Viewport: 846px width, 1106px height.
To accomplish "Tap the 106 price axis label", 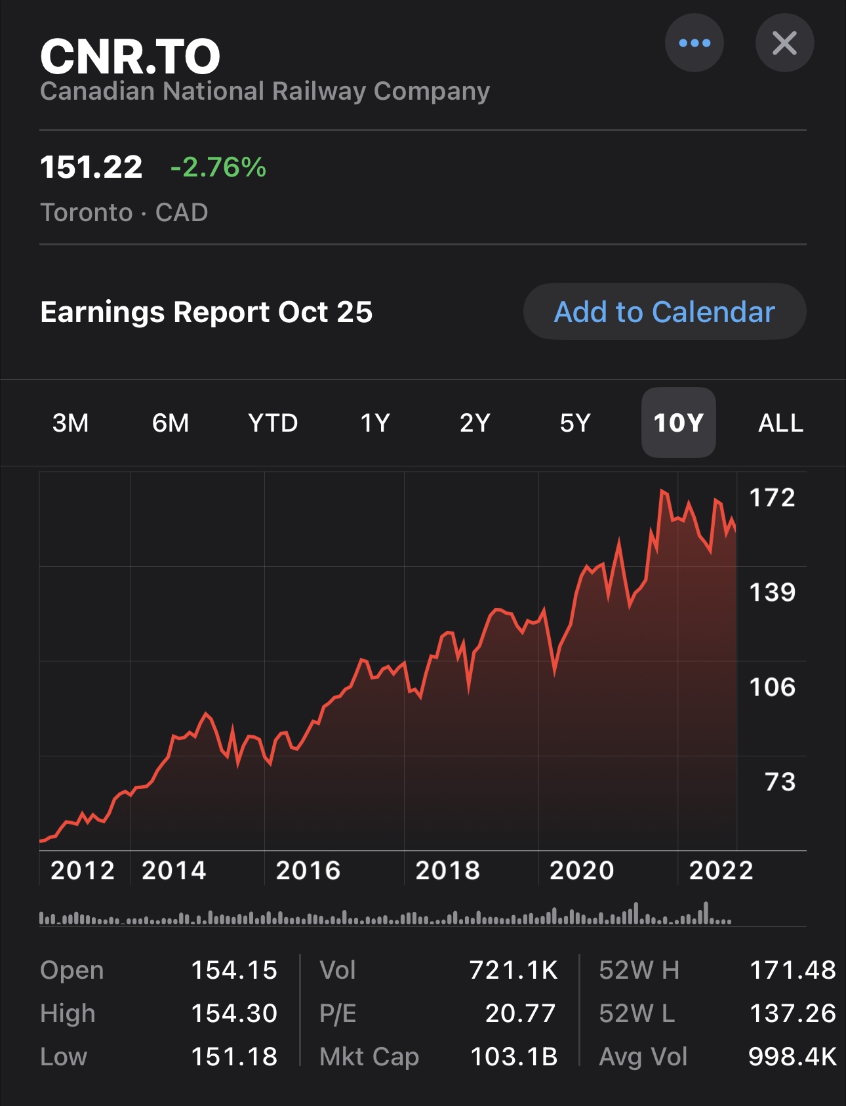I will tap(773, 687).
